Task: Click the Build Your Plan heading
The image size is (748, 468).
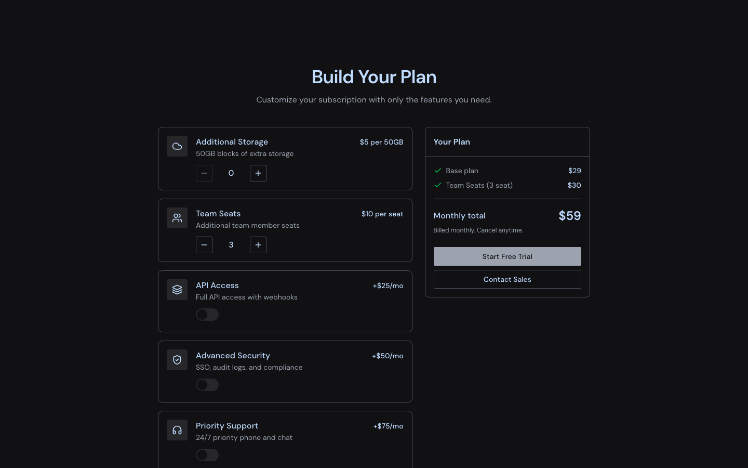Action: pos(374,77)
